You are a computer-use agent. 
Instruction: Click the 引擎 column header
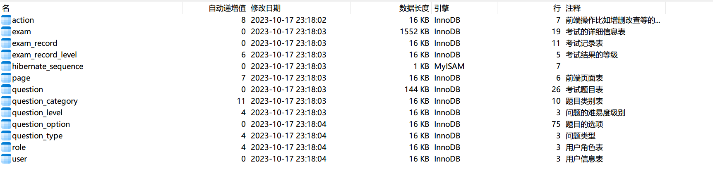point(442,8)
